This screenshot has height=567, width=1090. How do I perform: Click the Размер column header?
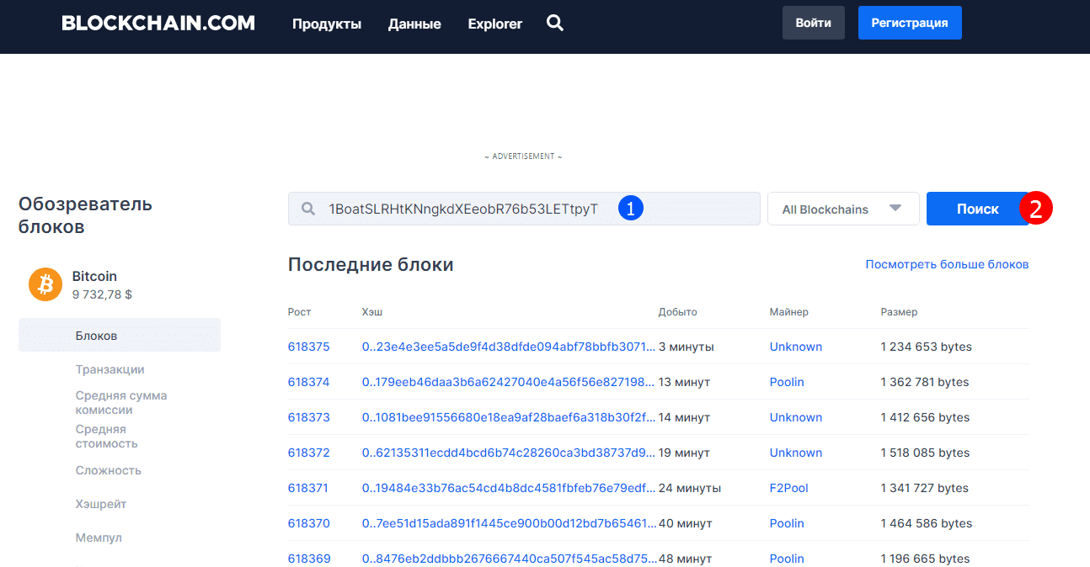pos(900,312)
